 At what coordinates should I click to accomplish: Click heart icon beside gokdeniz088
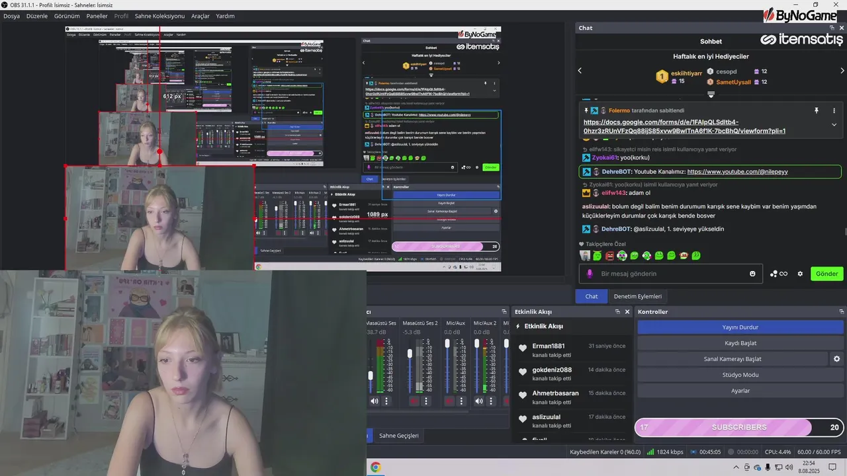pos(522,372)
